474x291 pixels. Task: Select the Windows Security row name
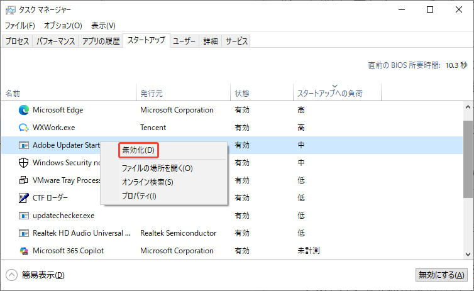coord(67,163)
